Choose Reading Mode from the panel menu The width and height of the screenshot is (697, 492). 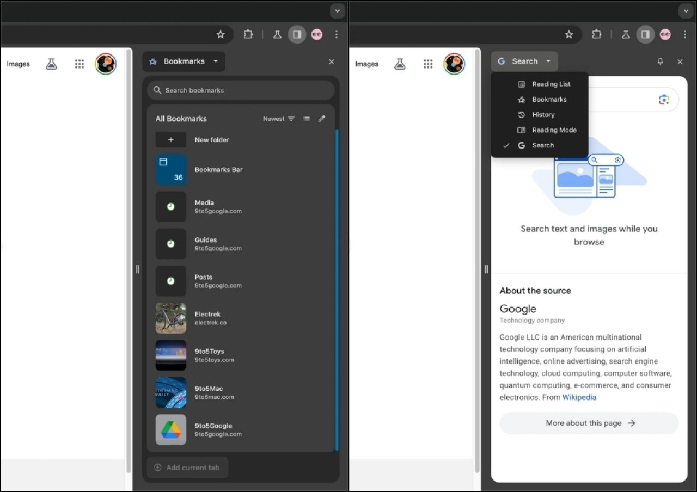tap(540, 130)
